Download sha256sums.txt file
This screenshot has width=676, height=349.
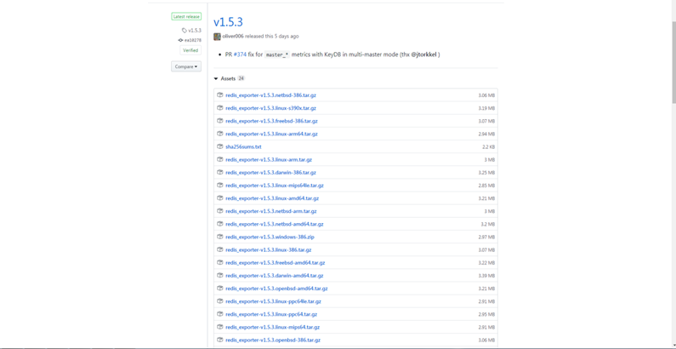[x=243, y=146]
